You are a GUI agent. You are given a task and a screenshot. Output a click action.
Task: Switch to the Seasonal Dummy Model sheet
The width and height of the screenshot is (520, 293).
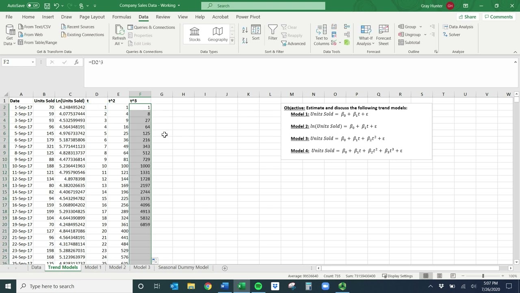pos(183,267)
